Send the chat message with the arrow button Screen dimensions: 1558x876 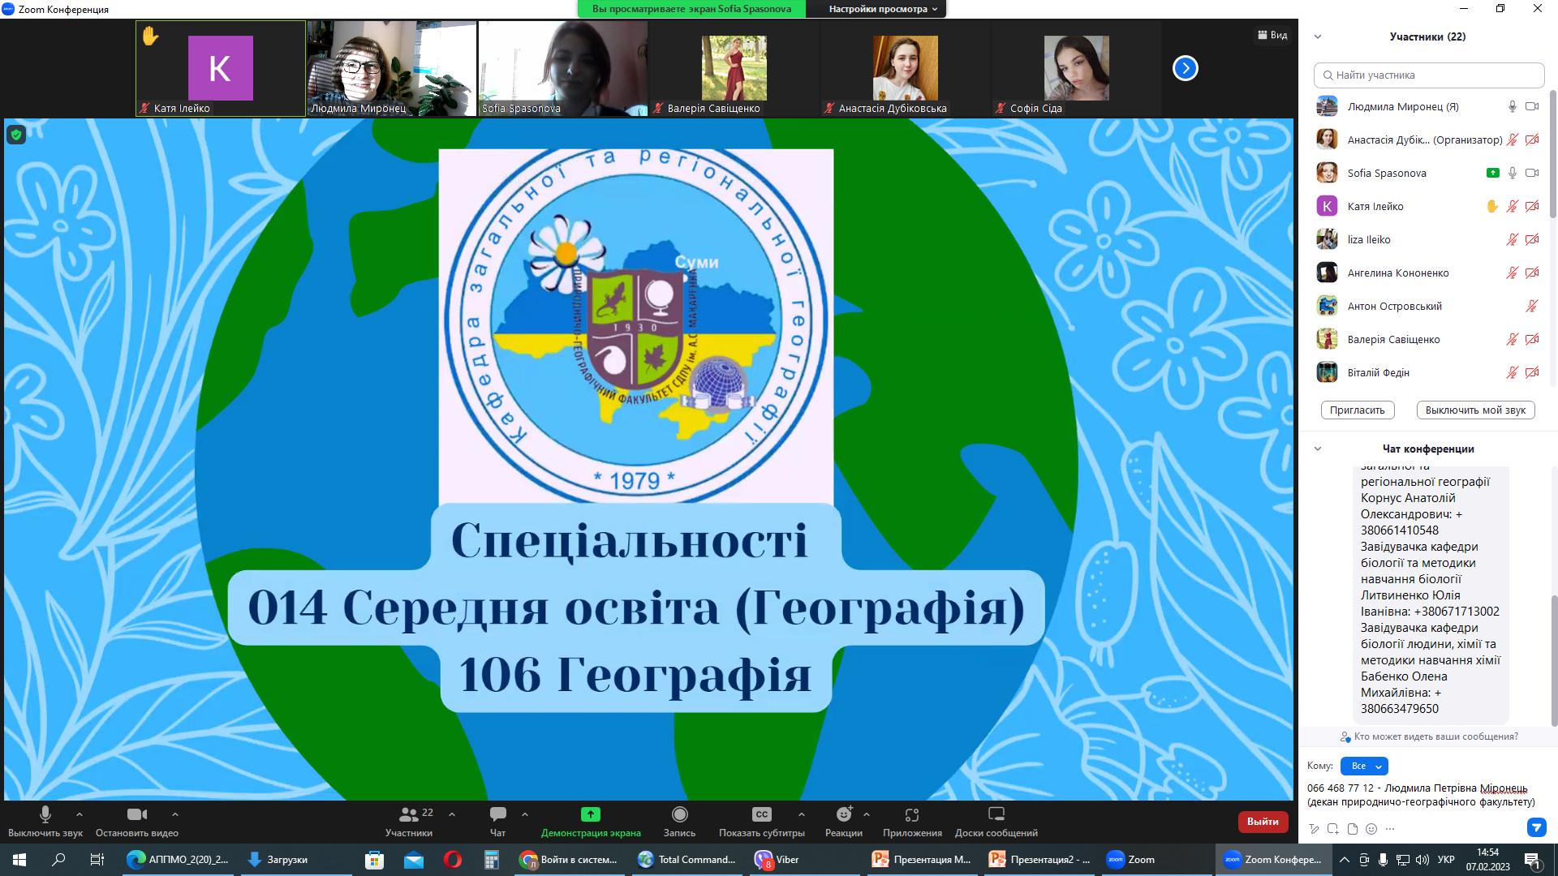point(1536,827)
